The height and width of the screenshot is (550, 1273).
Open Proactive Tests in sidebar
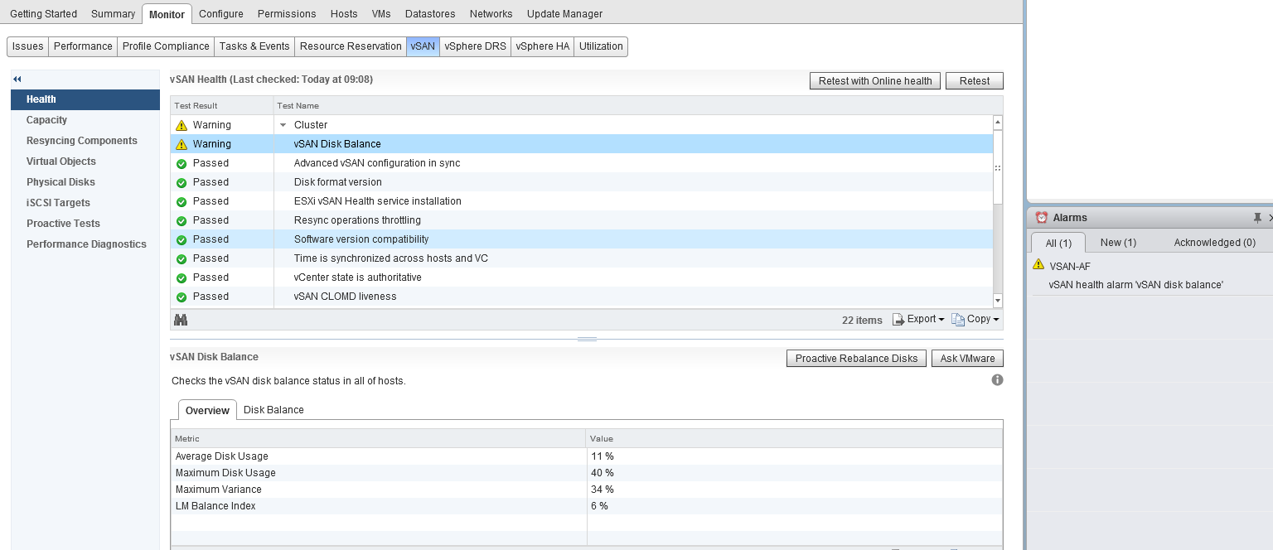click(x=85, y=224)
